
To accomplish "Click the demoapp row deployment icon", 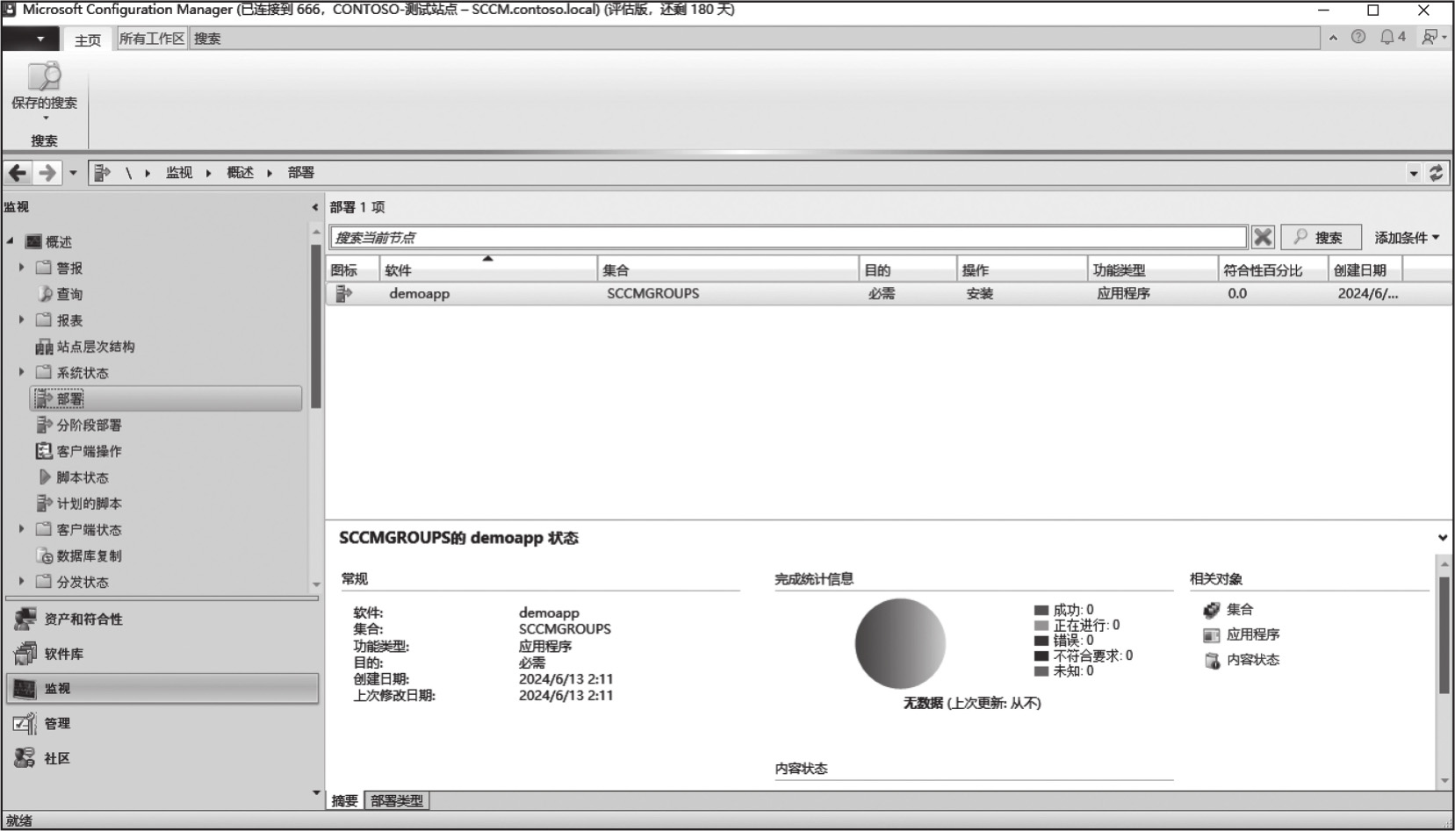I will [344, 294].
